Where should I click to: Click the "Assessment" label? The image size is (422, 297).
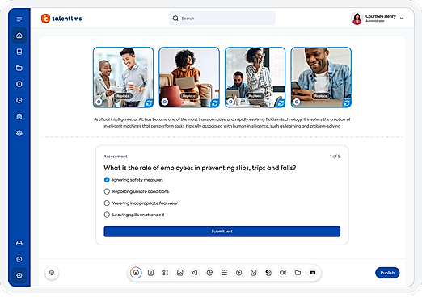tap(116, 157)
